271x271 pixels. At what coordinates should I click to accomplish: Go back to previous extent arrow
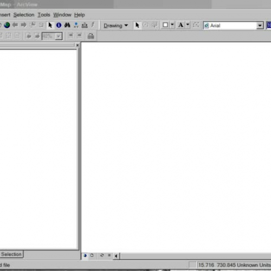tap(15, 25)
